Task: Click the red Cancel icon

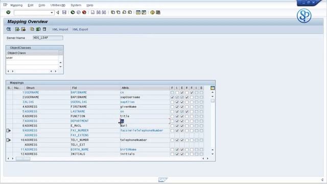Action: 84,12
